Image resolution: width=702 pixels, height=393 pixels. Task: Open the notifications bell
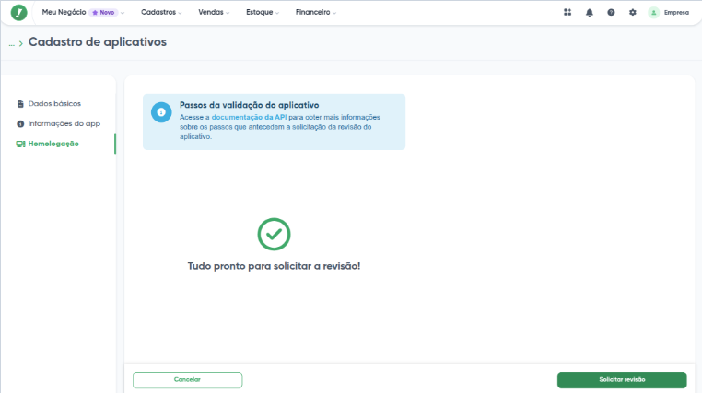pos(590,13)
